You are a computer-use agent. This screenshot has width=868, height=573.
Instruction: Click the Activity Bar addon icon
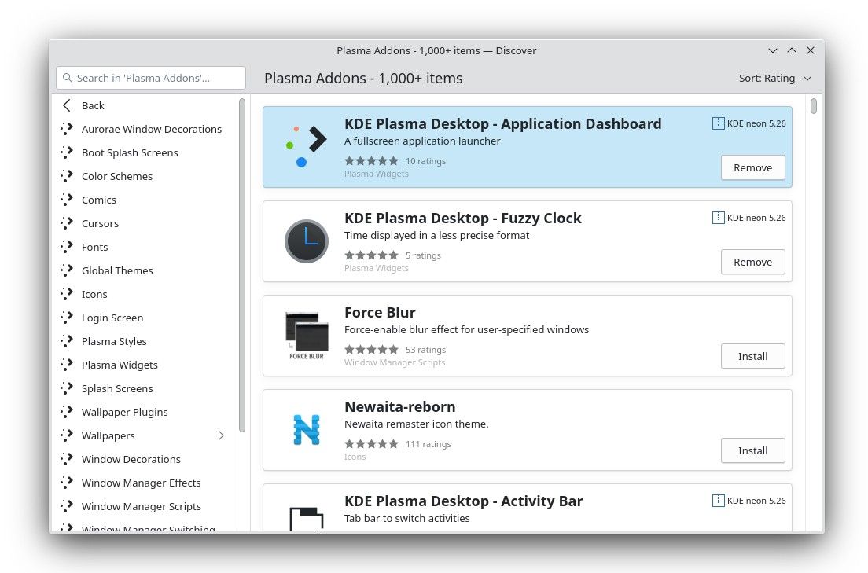coord(306,519)
